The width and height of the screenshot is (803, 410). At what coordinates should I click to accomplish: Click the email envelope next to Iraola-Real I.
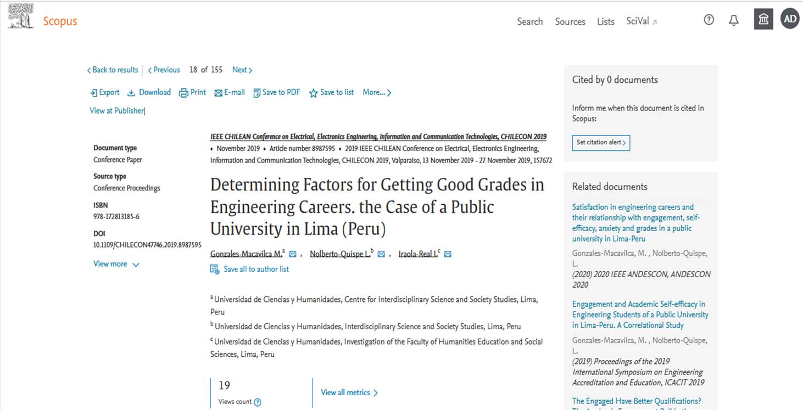click(448, 254)
